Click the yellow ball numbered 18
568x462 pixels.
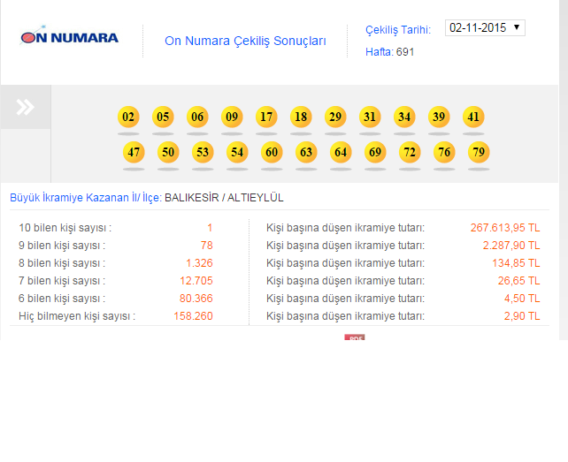click(x=301, y=117)
